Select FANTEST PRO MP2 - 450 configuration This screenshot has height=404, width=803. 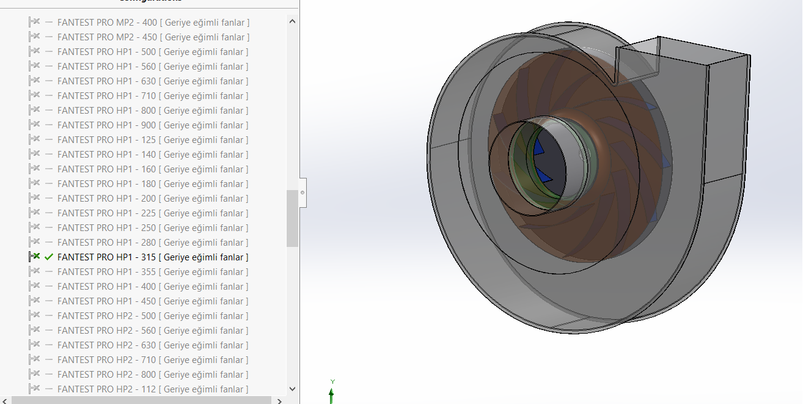(153, 37)
